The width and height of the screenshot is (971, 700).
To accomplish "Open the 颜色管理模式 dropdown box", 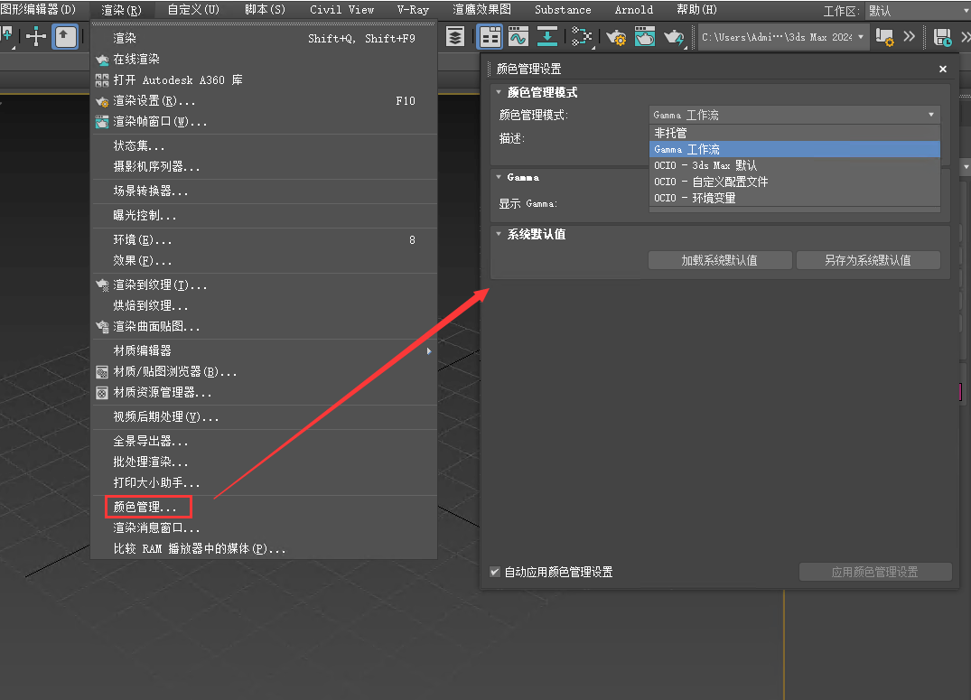I will (794, 115).
